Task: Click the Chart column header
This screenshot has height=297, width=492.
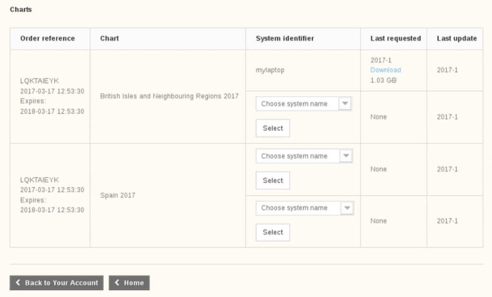Action: (110, 38)
